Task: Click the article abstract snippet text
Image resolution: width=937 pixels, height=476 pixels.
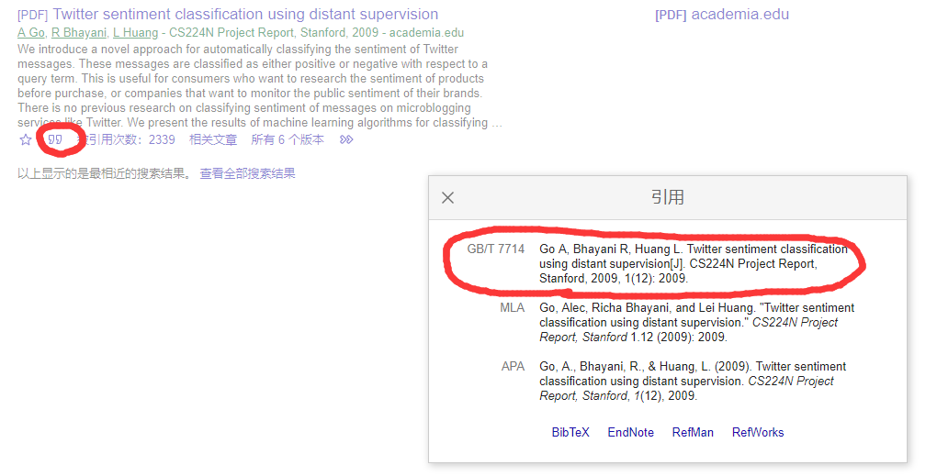Action: tap(260, 86)
